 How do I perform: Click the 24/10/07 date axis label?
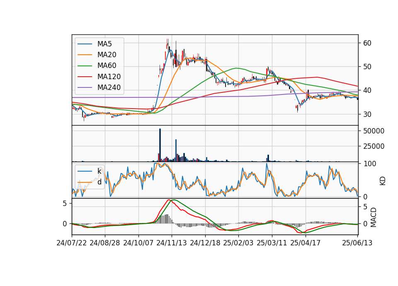[138, 243]
